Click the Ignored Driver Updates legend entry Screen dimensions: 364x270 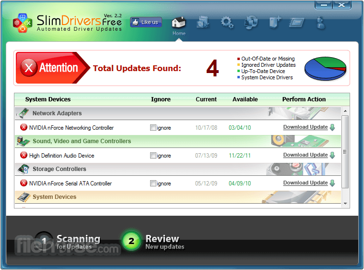[x=267, y=65]
